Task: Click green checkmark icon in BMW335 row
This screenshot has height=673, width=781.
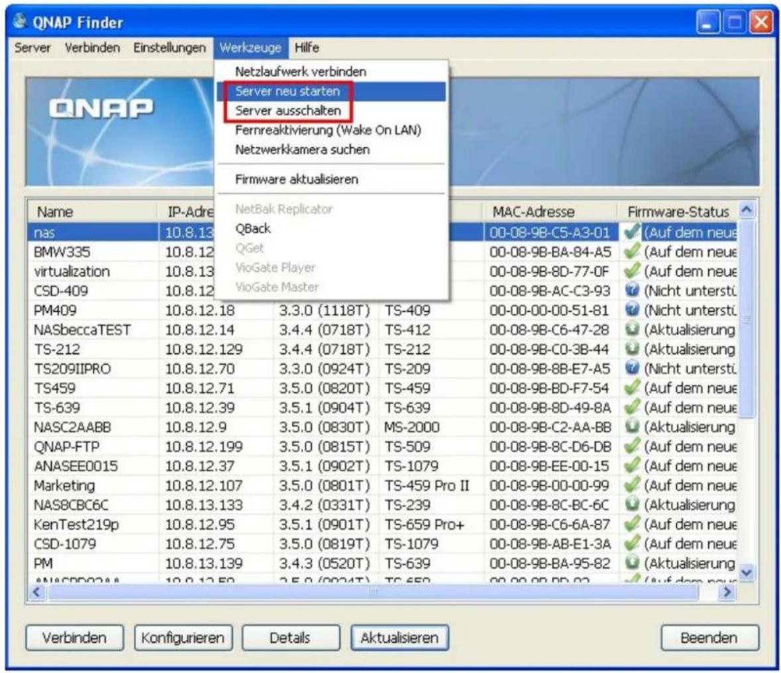Action: (632, 251)
